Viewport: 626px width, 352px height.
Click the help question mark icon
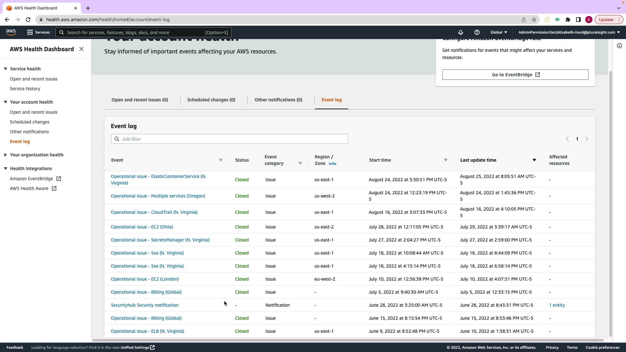pos(477,32)
